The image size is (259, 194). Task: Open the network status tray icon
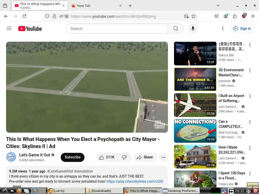pos(224,191)
